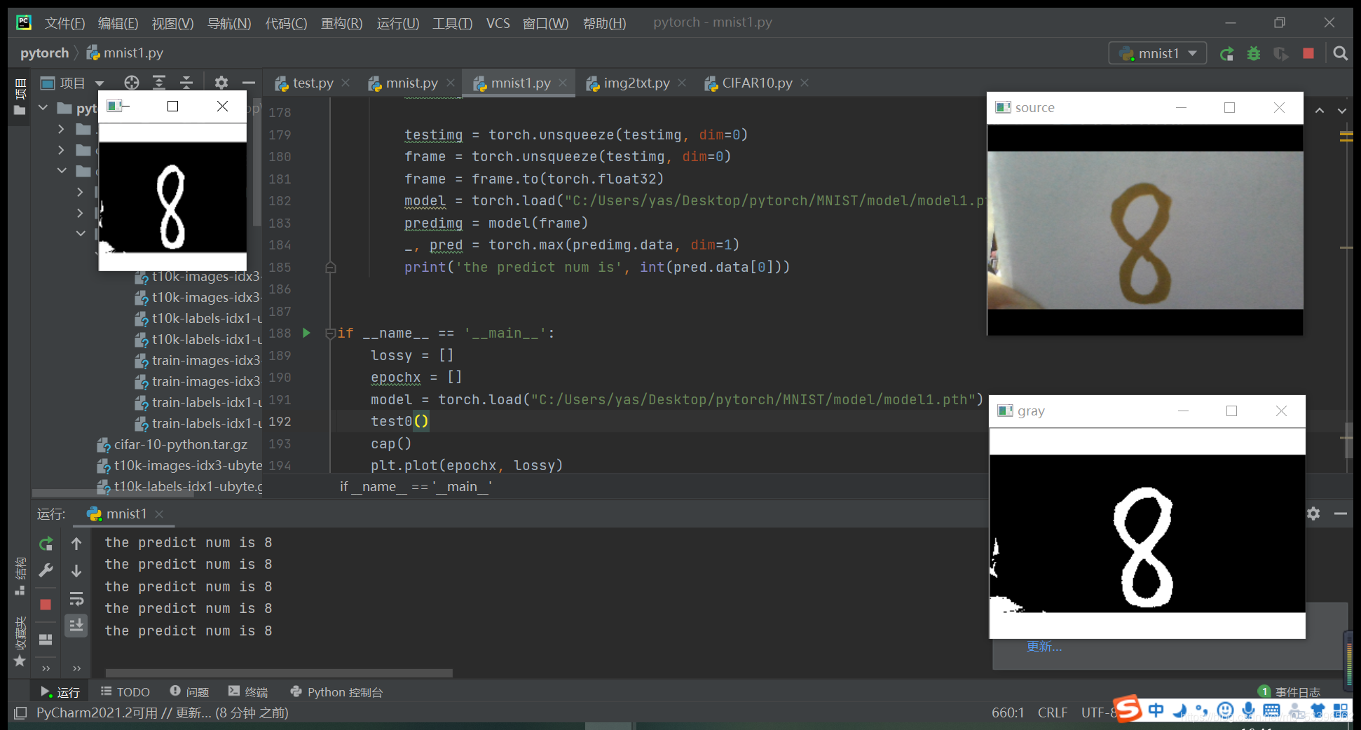The image size is (1361, 730).
Task: Open search everywhere magnifier icon
Action: point(1340,54)
